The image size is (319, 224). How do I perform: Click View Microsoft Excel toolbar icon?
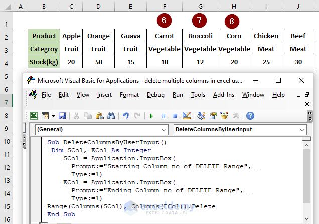click(34, 116)
